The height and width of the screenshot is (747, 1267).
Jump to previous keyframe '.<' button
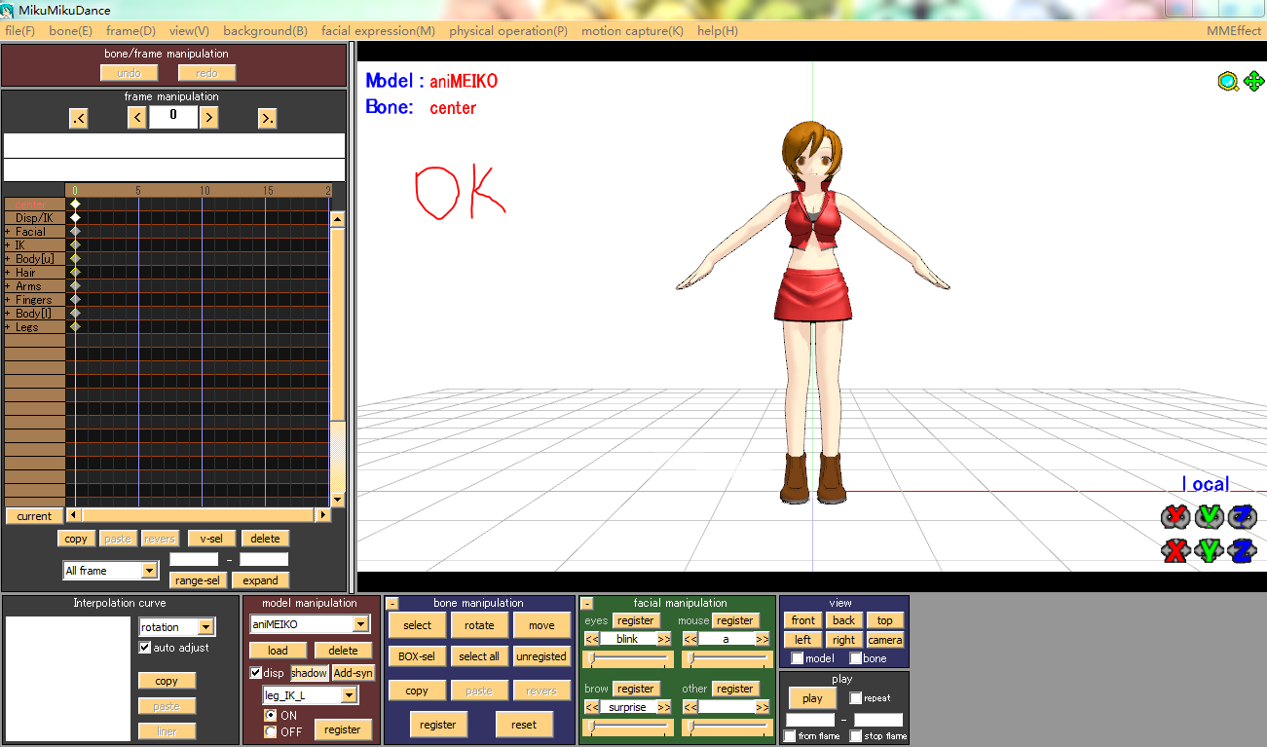coord(79,118)
